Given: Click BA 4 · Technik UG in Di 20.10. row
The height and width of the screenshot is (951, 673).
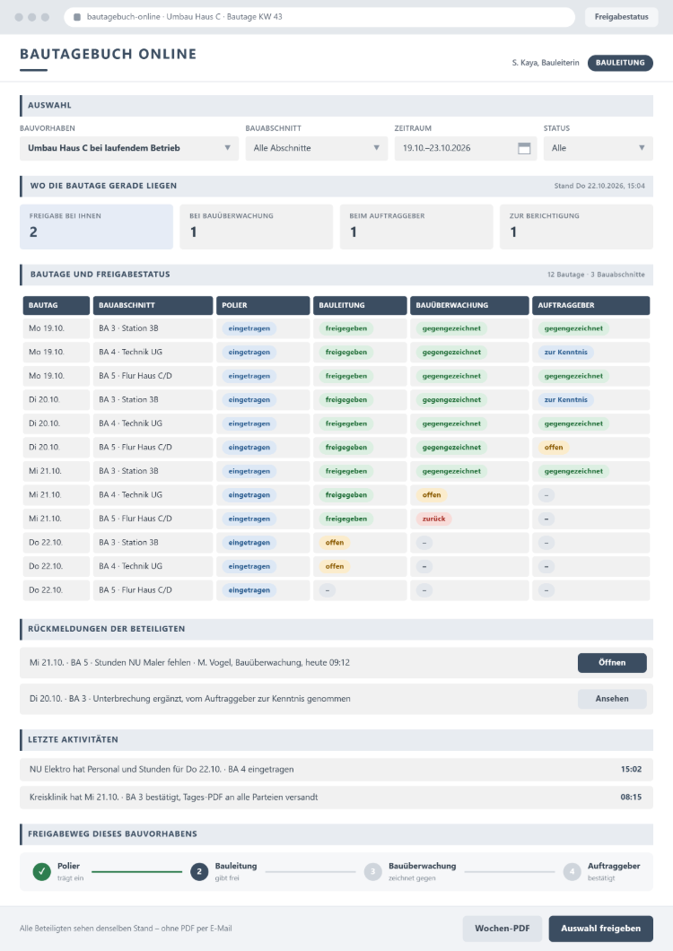Looking at the screenshot, I should tap(130, 423).
